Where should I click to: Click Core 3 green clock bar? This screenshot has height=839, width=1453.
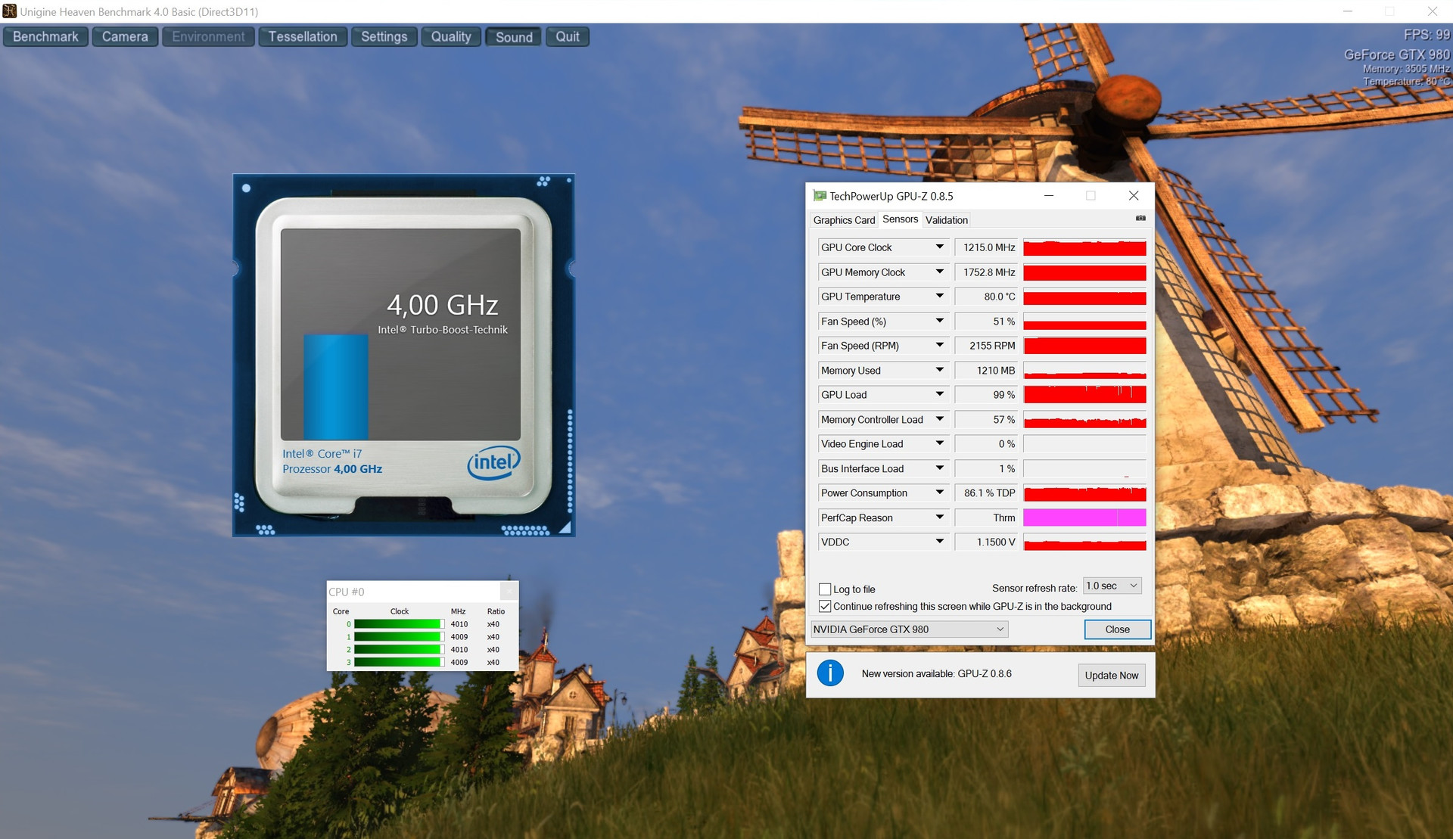(399, 662)
